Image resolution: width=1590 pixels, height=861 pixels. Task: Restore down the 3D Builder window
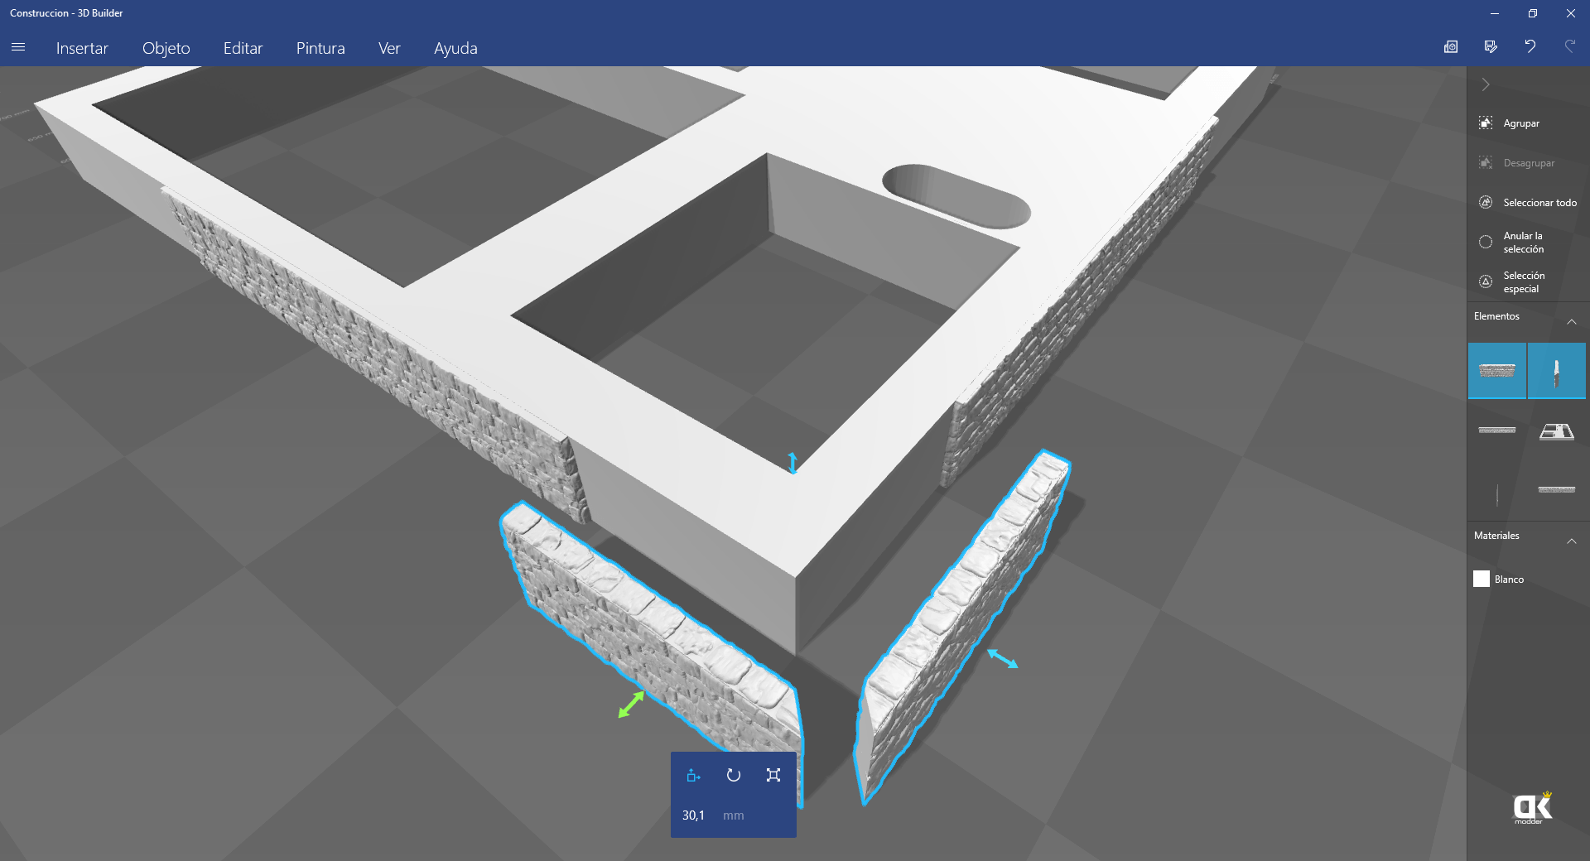point(1533,13)
